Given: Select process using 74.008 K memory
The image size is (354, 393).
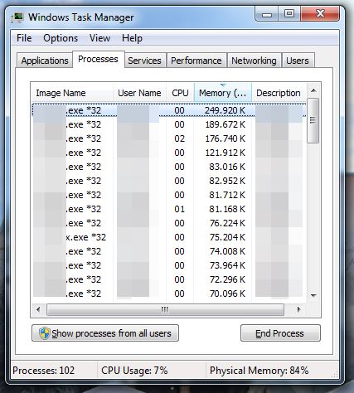Looking at the screenshot, I should click(x=169, y=251).
